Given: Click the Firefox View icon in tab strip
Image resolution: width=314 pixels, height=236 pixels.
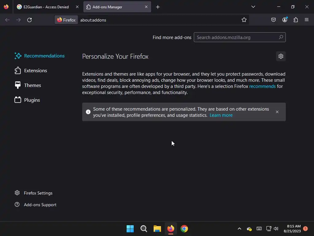Looking at the screenshot, I should (6, 7).
